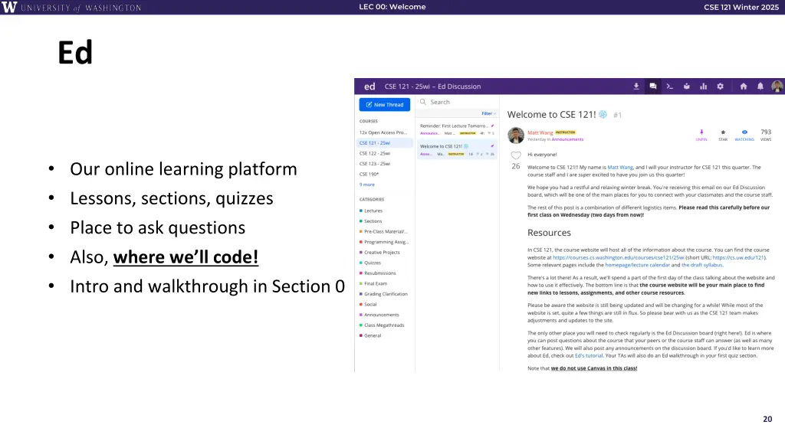785x441 pixels.
Task: Select the CSE 121 - 25wi course
Action: click(385, 143)
